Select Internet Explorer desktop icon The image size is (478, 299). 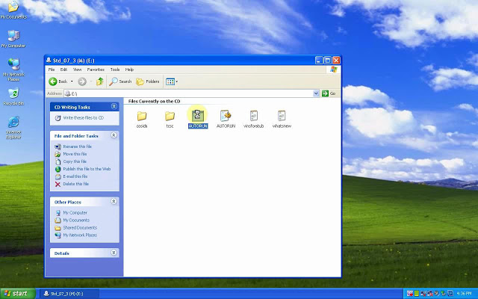click(13, 127)
